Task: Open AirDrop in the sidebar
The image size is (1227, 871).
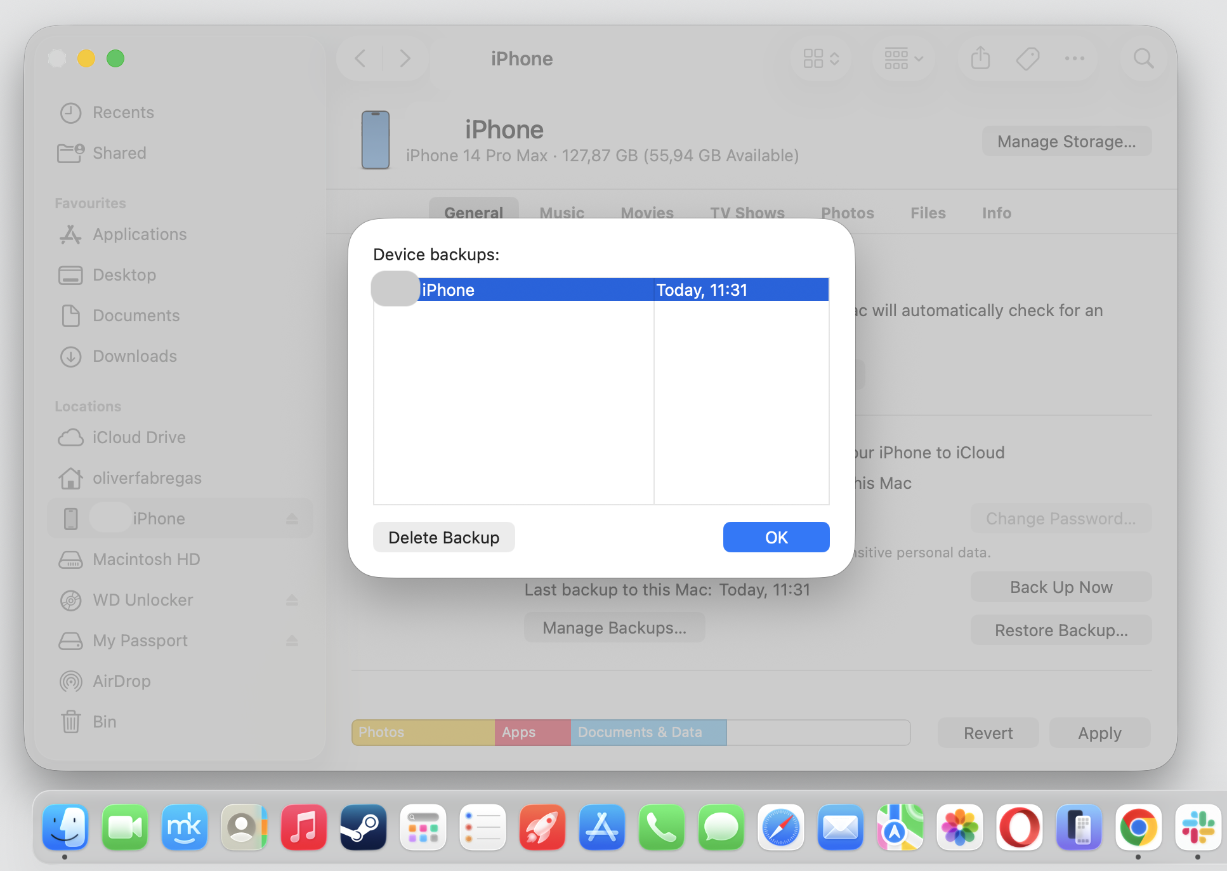Action: pyautogui.click(x=180, y=681)
